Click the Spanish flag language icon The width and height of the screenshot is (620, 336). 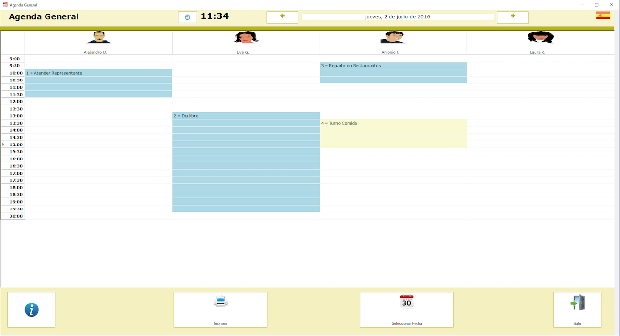point(603,16)
